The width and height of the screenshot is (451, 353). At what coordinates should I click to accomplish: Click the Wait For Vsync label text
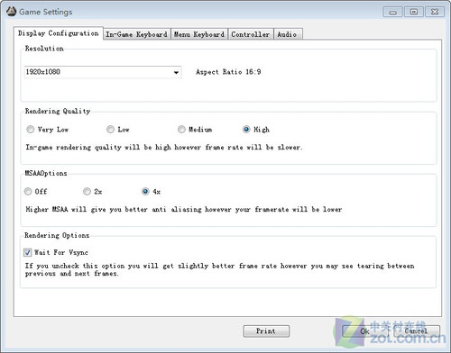pyautogui.click(x=61, y=252)
